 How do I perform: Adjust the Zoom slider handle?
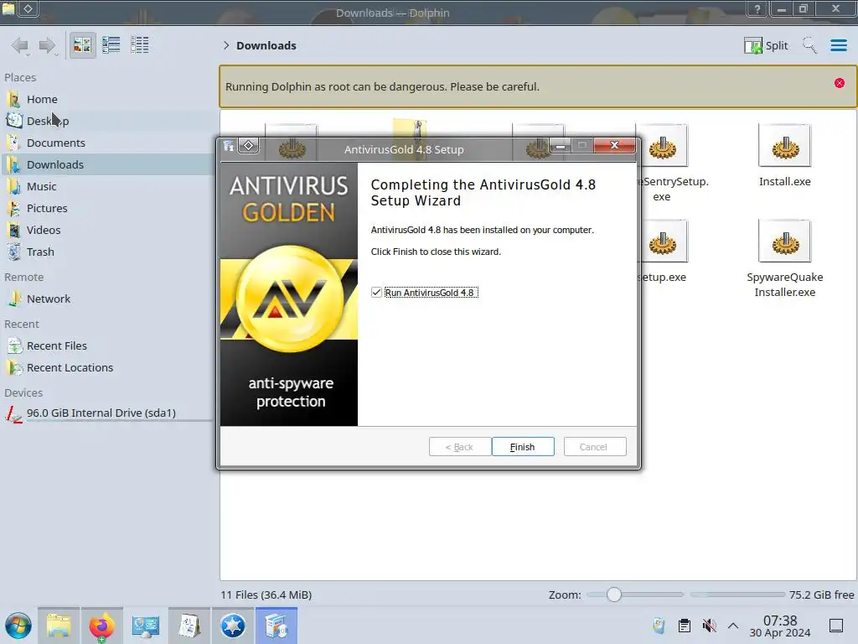[x=614, y=595]
